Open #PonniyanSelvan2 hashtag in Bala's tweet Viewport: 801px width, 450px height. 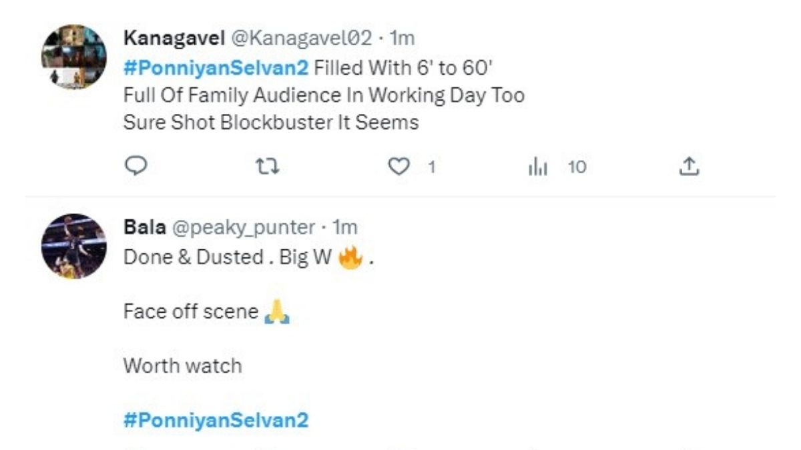(216, 420)
